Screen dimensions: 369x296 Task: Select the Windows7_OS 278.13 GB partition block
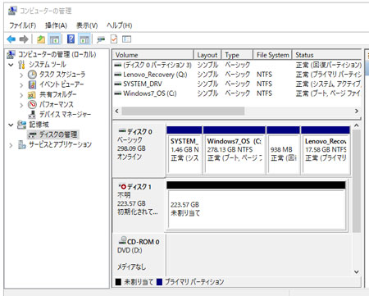pos(235,150)
